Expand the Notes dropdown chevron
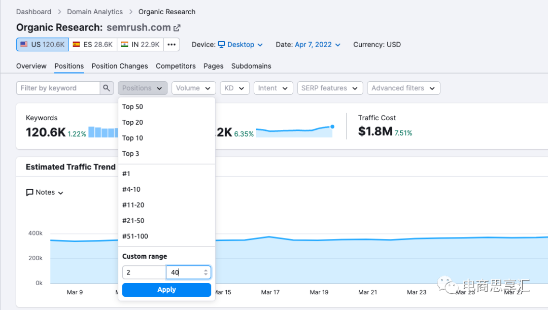 (x=60, y=193)
